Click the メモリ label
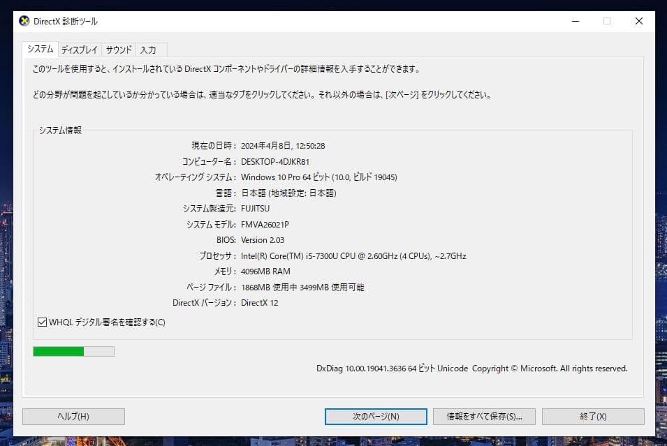The width and height of the screenshot is (667, 446). point(225,272)
